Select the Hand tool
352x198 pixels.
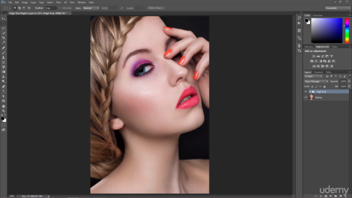3,106
